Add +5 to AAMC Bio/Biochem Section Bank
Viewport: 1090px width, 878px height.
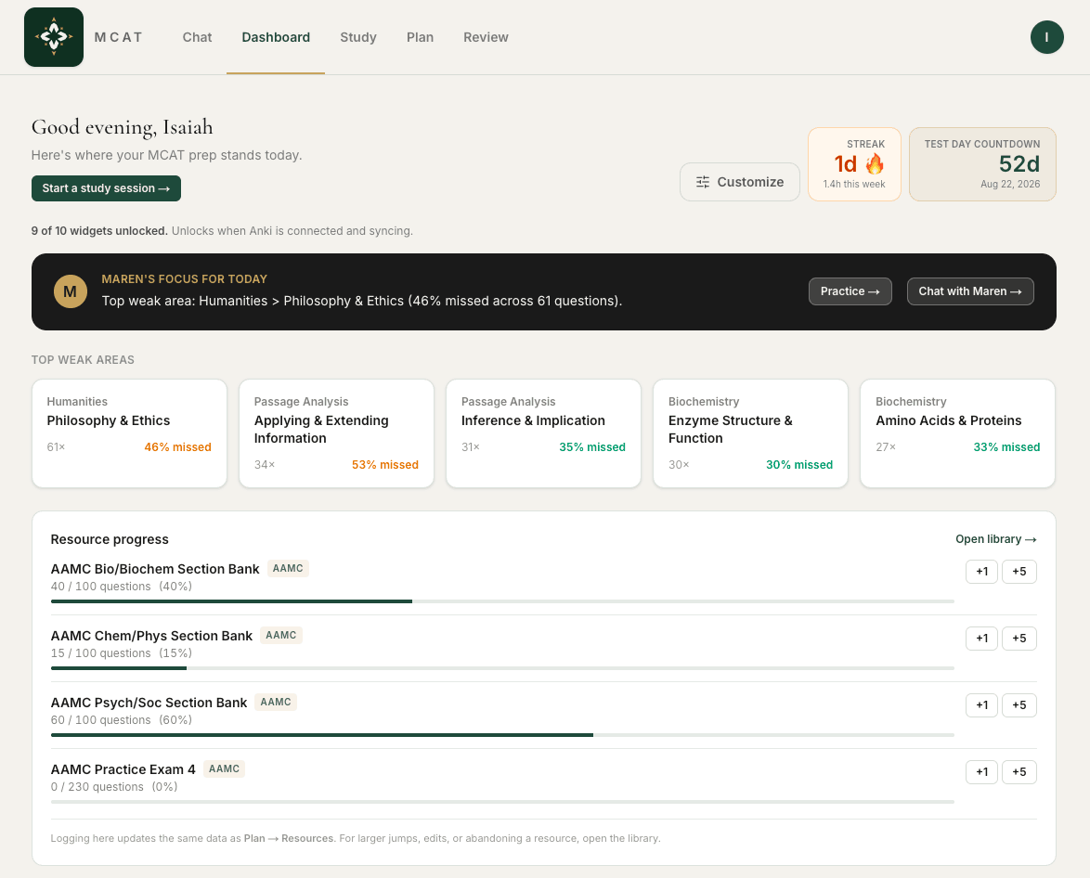1019,572
